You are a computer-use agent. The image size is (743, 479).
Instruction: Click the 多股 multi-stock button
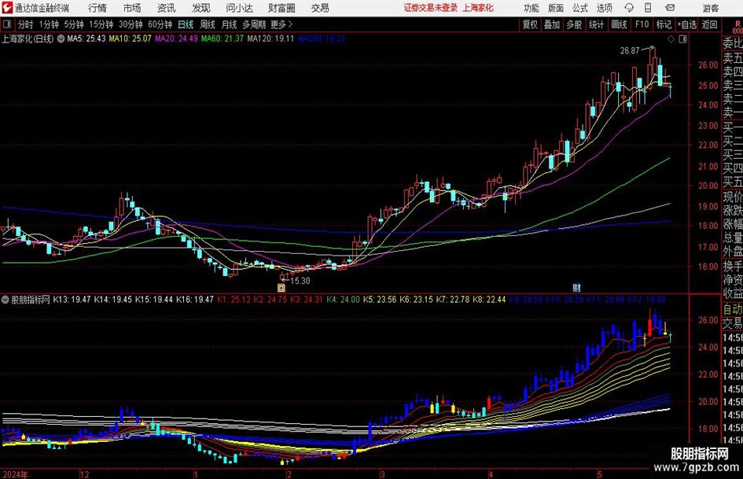pos(574,24)
